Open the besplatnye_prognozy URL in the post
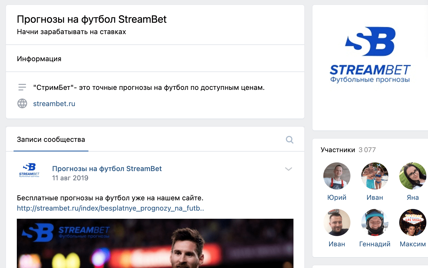Image resolution: width=428 pixels, height=268 pixels. [x=110, y=208]
